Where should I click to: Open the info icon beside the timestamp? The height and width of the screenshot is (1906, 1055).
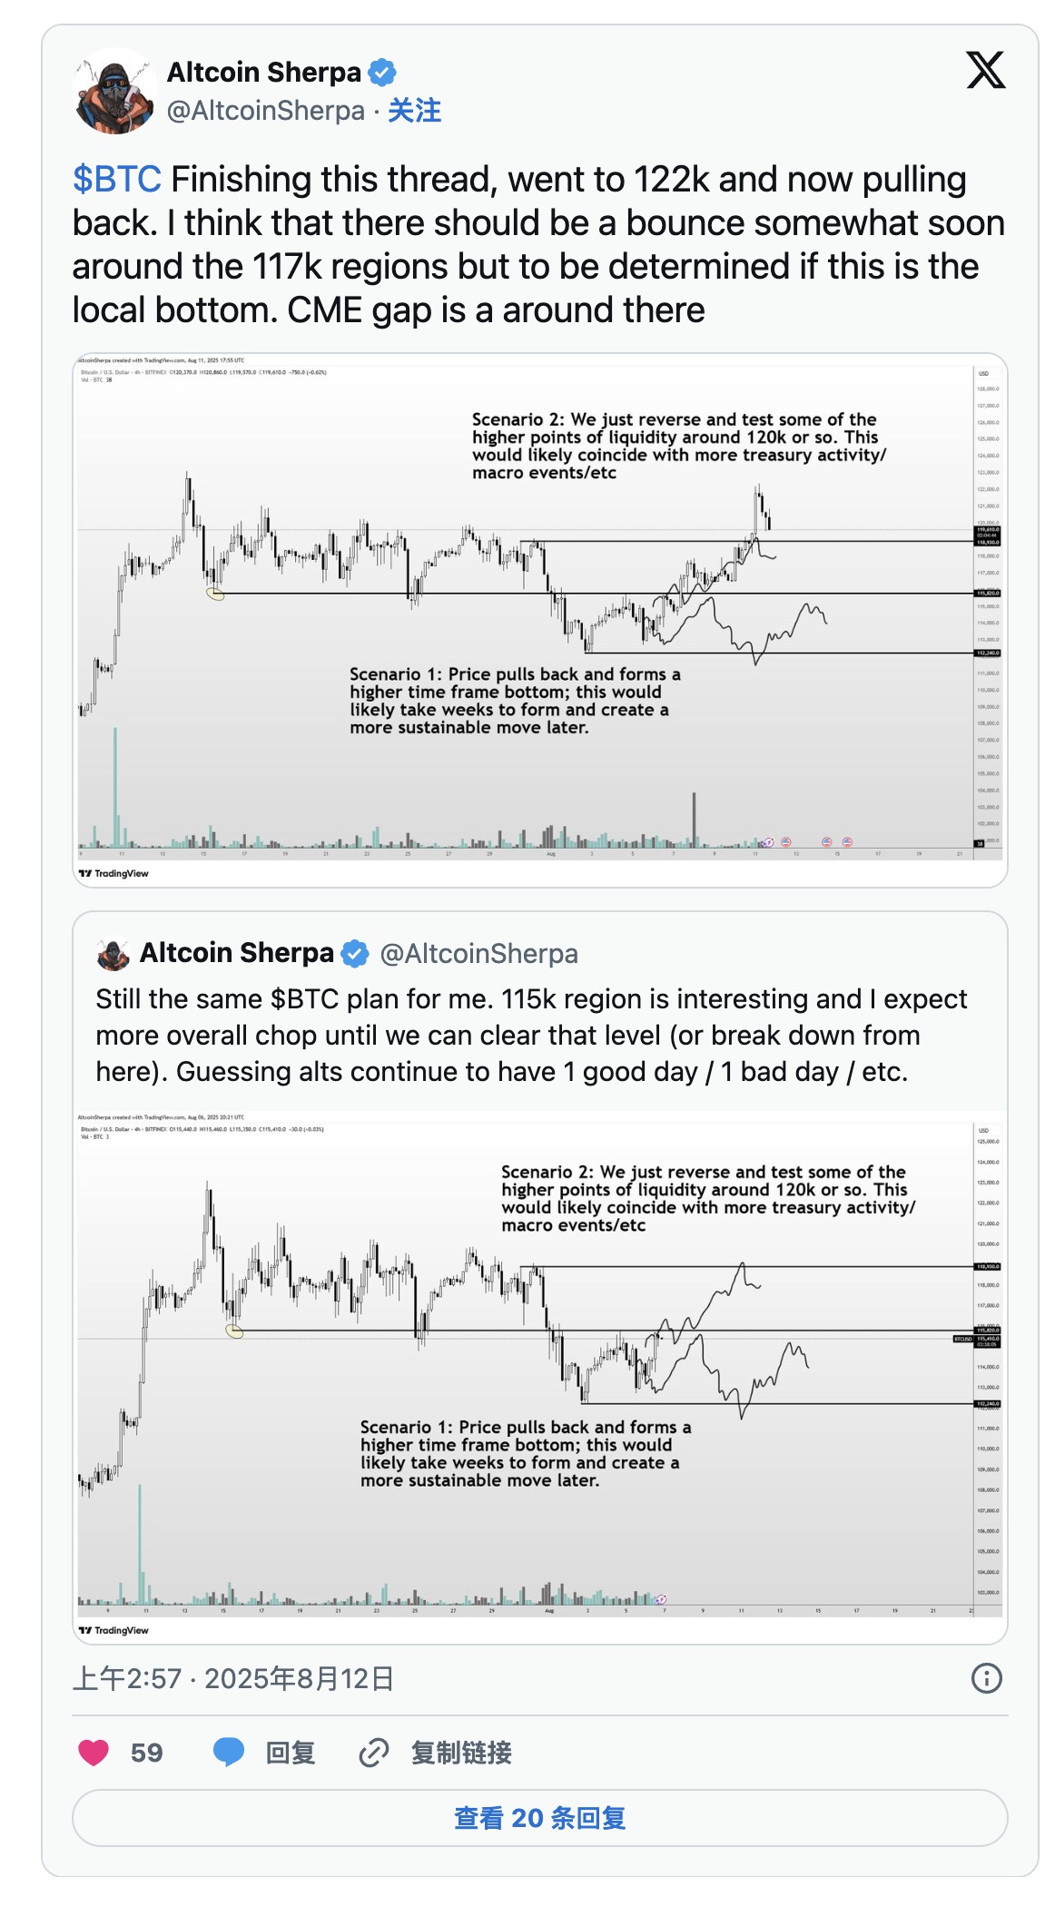click(986, 1678)
